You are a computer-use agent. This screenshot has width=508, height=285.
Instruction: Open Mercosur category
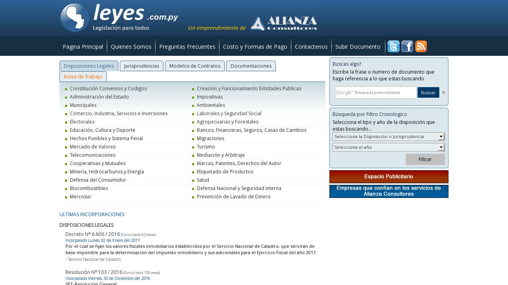pos(81,197)
